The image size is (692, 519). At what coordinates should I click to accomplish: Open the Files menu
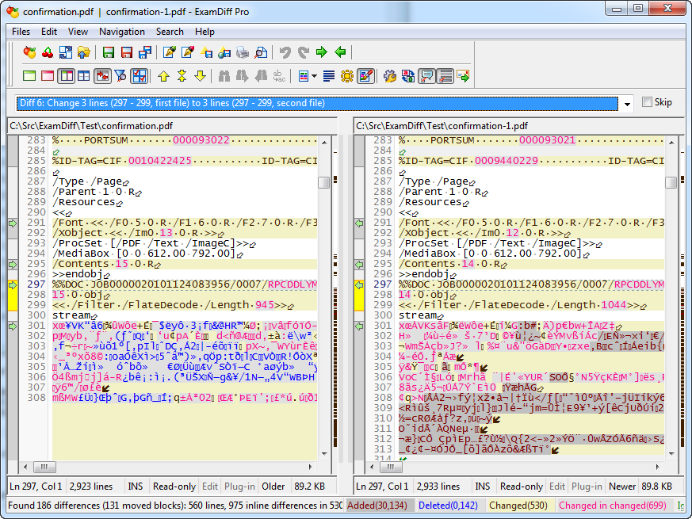(21, 32)
